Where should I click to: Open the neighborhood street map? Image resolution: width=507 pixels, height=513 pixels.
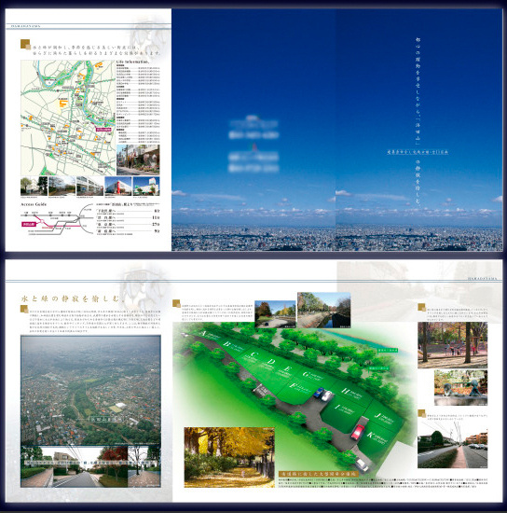68,118
